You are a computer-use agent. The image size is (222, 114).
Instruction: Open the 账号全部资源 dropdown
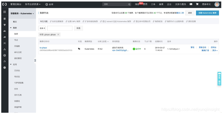tap(33, 4)
